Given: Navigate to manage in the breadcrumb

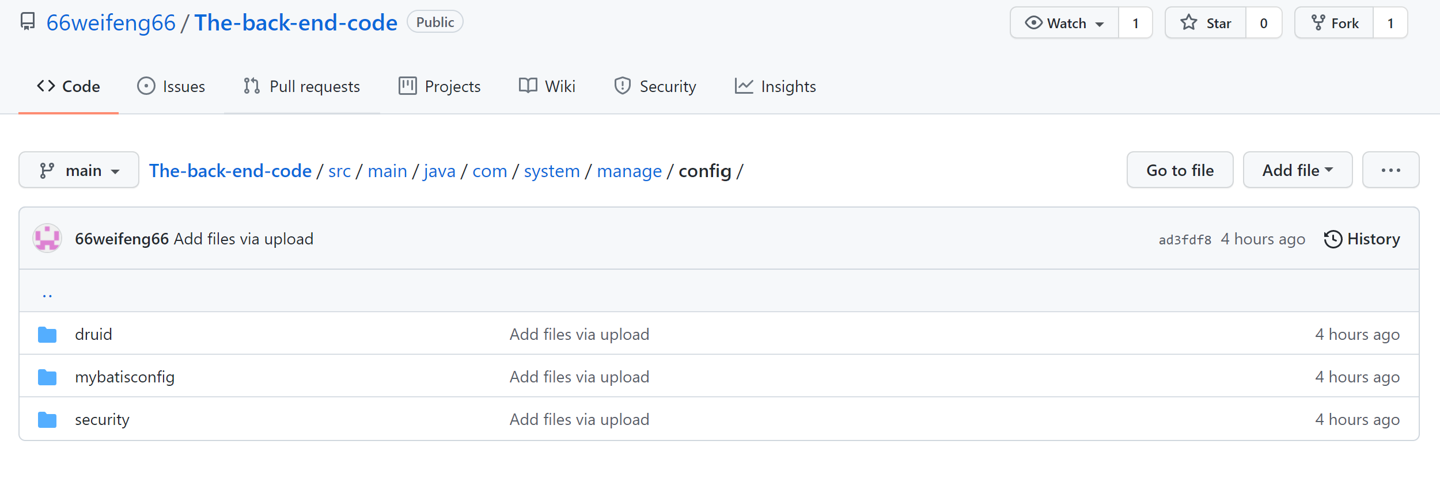Looking at the screenshot, I should tap(629, 171).
